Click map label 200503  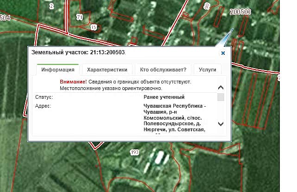click(x=240, y=12)
